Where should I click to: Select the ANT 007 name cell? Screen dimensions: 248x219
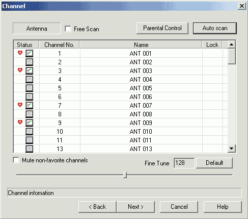141,105
